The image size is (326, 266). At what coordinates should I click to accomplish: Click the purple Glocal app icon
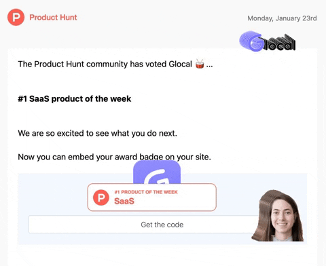157,172
